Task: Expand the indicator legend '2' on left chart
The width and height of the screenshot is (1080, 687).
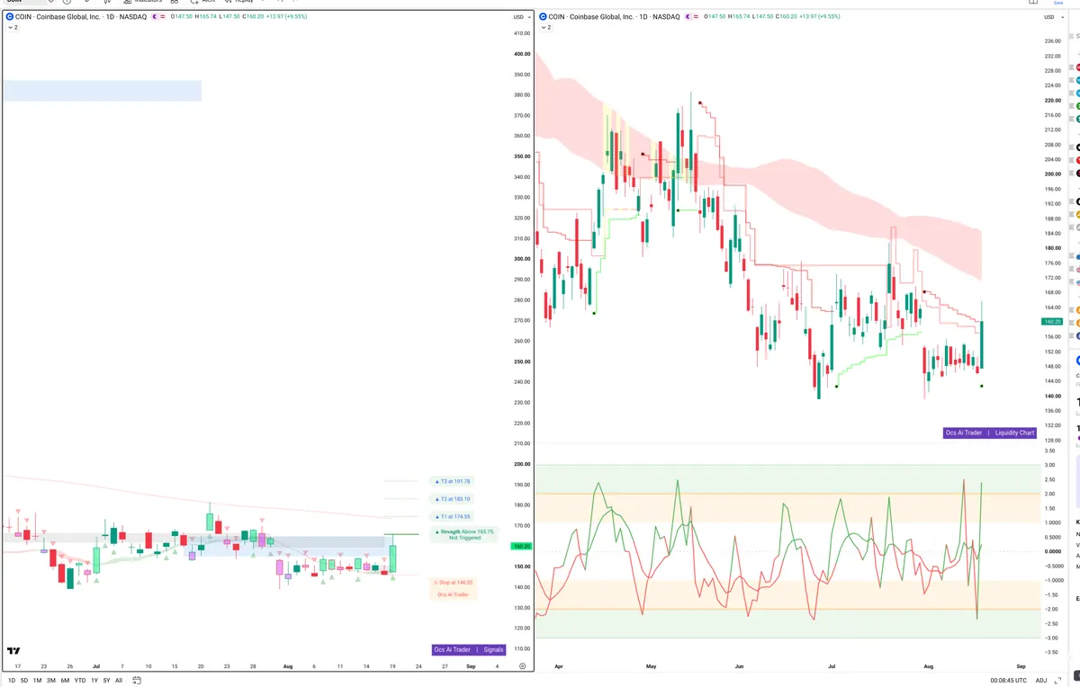Action: pos(13,28)
